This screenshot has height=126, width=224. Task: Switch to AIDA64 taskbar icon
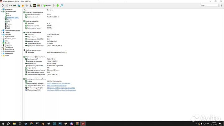click(x=83, y=124)
